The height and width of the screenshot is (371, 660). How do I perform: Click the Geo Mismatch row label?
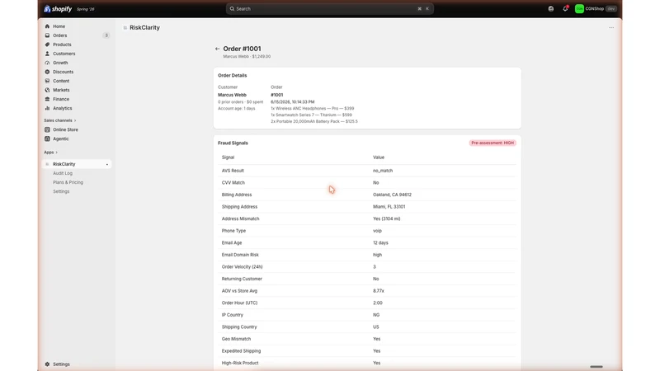(x=236, y=339)
